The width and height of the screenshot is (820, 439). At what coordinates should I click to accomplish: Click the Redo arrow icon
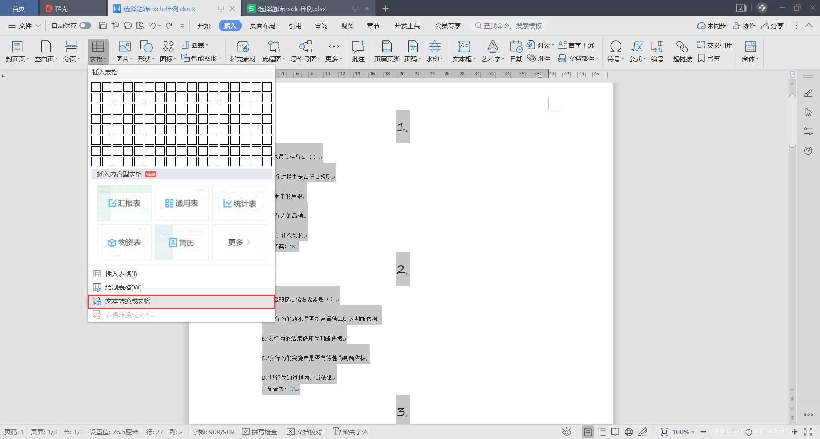[169, 26]
